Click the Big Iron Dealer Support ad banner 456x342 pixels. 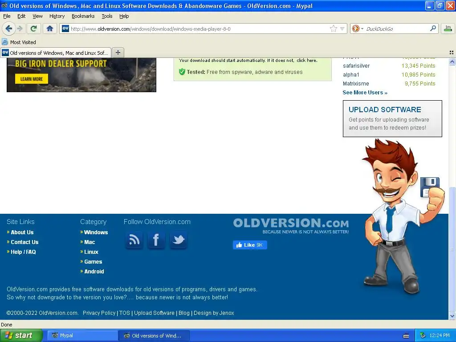[81, 75]
